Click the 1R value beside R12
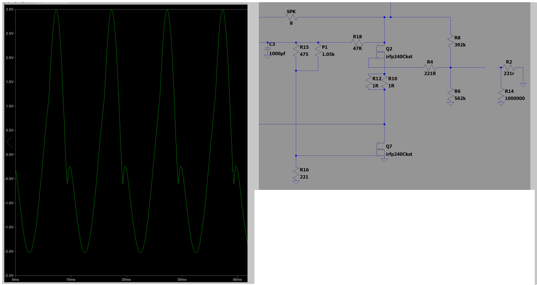The image size is (537, 285). [x=375, y=86]
